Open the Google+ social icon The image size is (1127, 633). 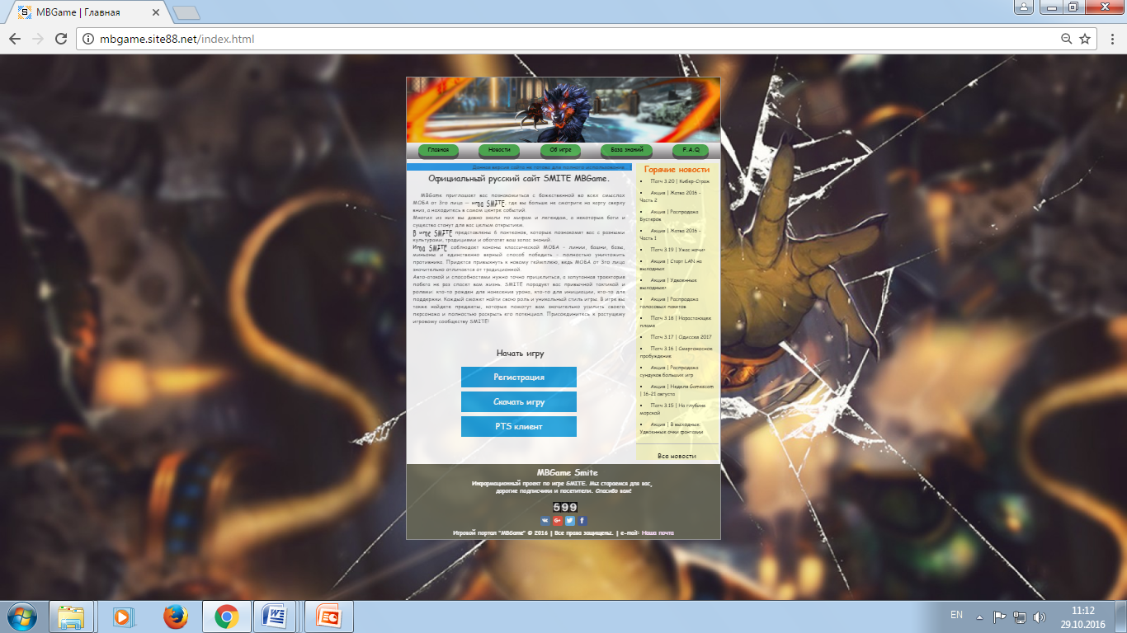click(x=558, y=521)
